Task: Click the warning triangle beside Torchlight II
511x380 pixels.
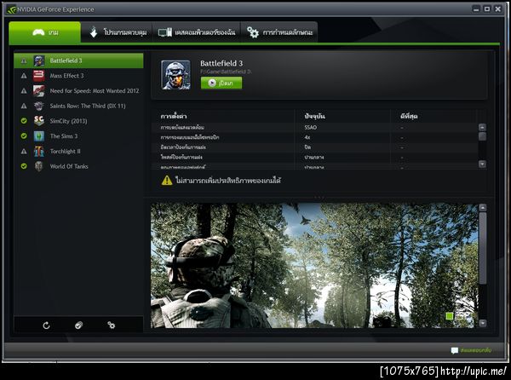Action: point(24,151)
